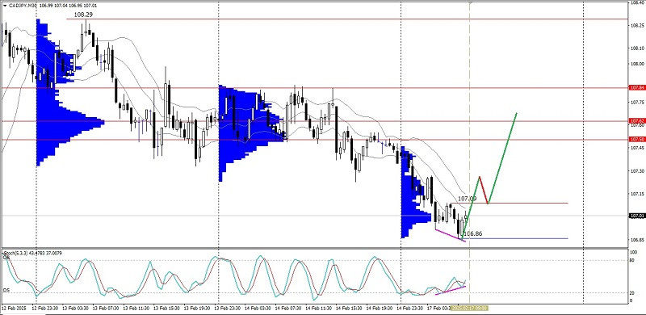Click the highlighted 2025.02.17 09:00 time marker
Image resolution: width=646 pixels, height=315 pixels.
coord(469,308)
